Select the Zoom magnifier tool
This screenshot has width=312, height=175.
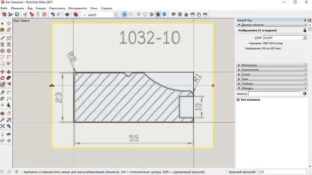2,120
